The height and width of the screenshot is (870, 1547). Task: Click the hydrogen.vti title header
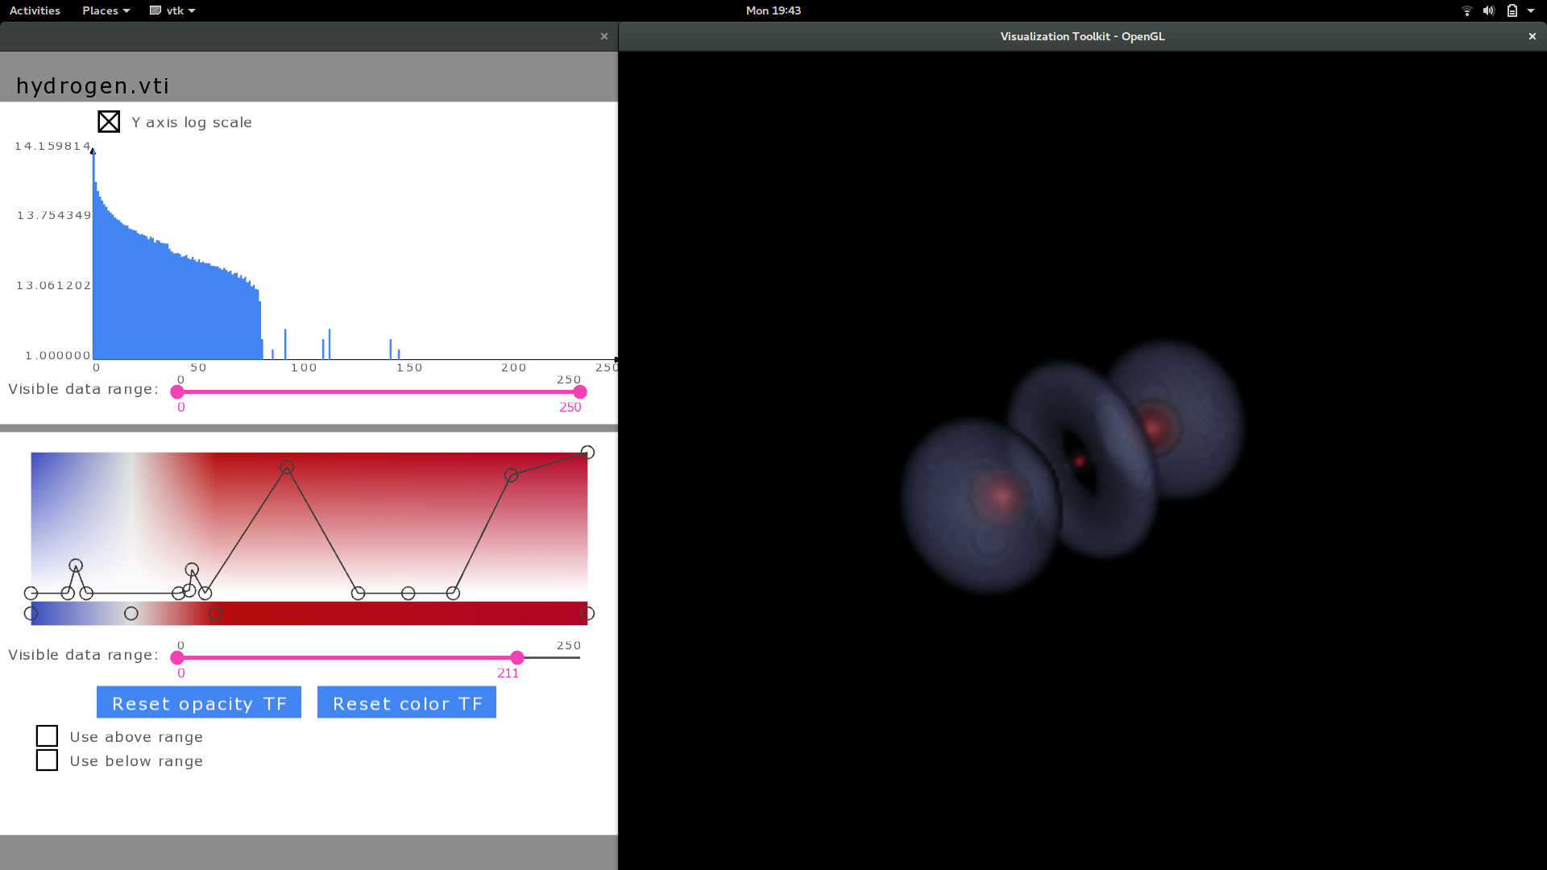tap(93, 85)
